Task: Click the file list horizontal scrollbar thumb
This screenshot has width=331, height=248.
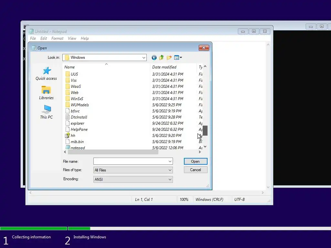Action: coord(113,152)
